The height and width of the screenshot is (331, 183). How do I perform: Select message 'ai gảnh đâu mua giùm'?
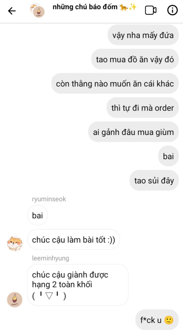133,132
